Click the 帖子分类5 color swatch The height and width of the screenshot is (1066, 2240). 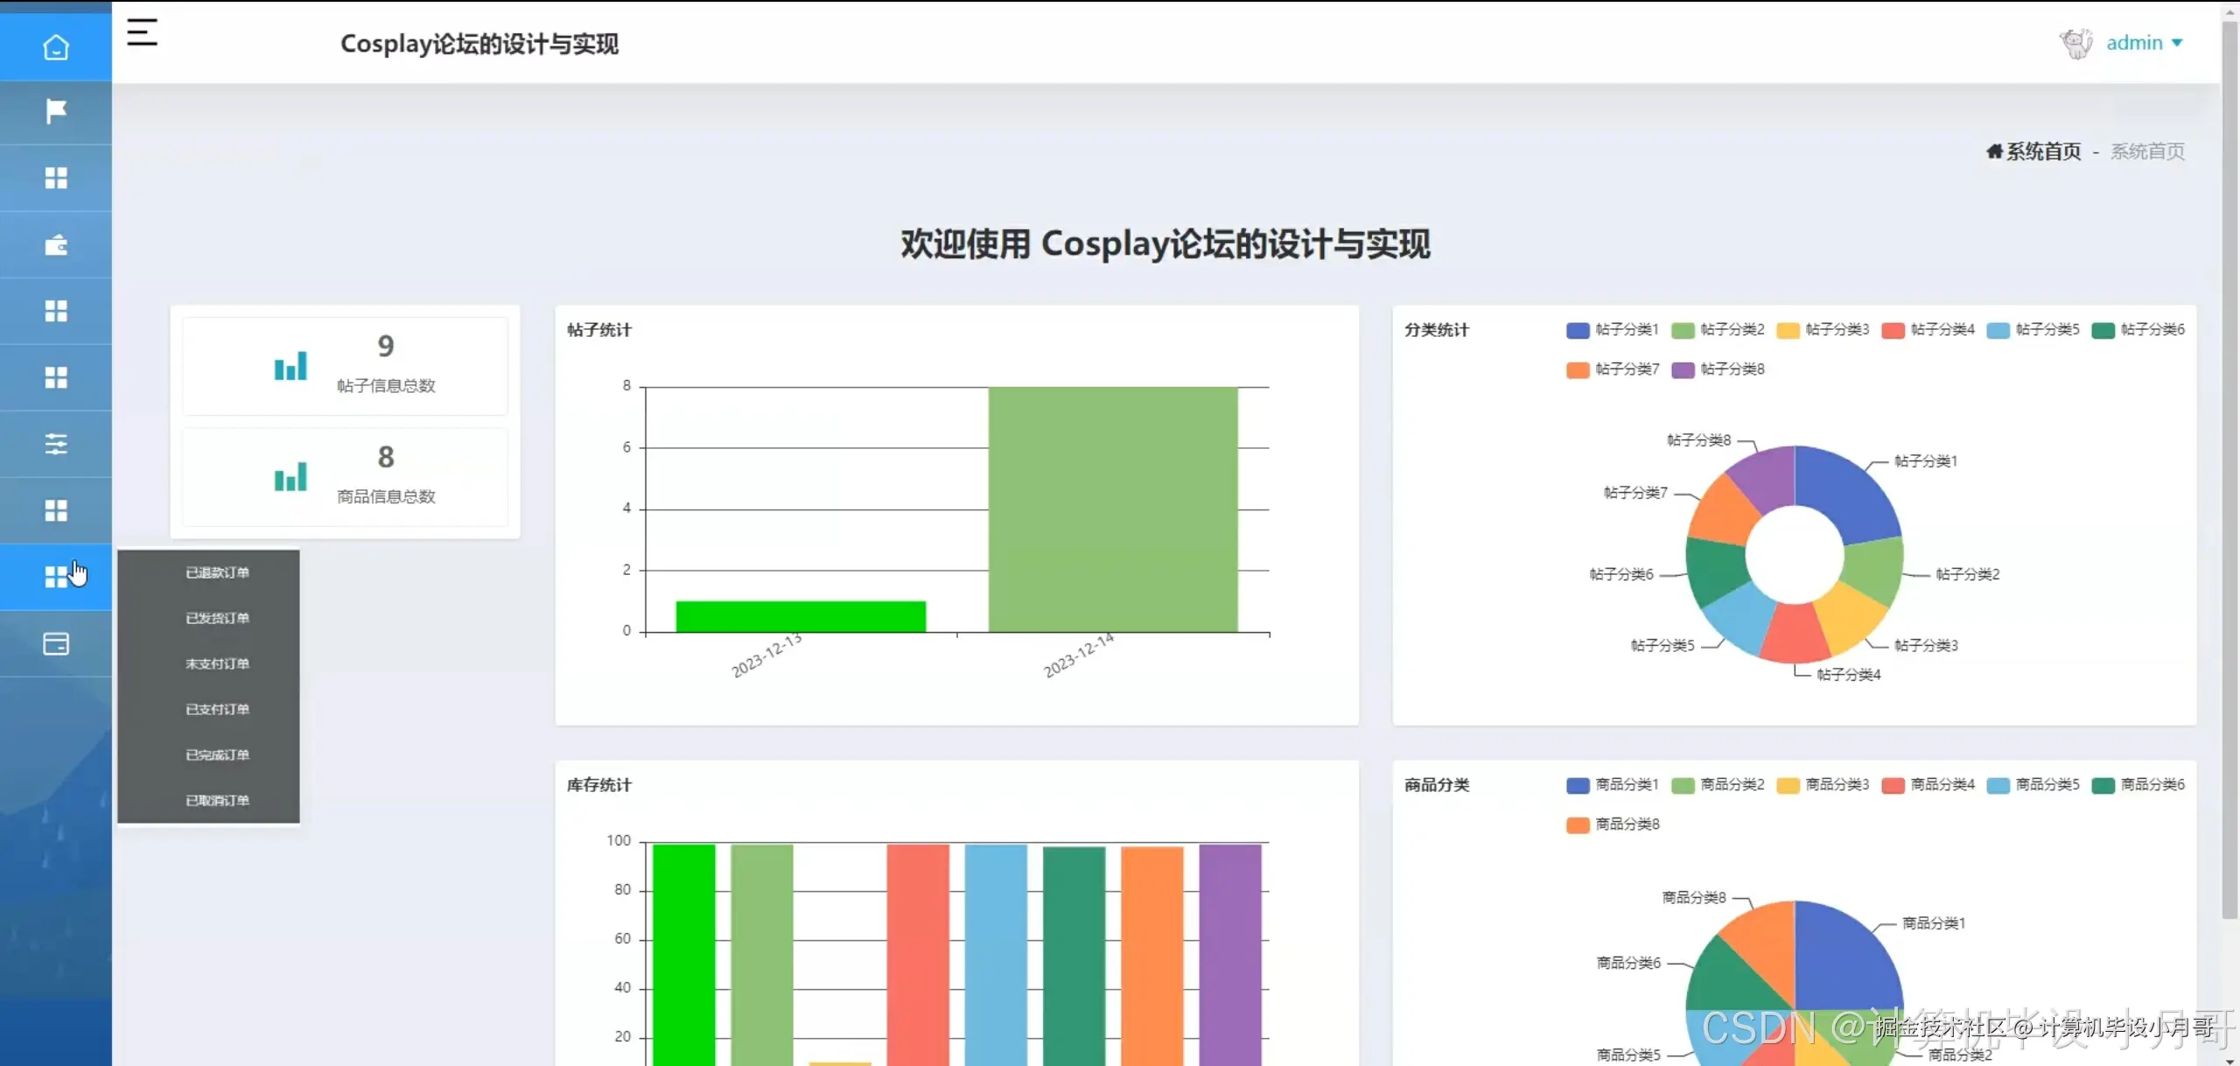click(x=1998, y=330)
